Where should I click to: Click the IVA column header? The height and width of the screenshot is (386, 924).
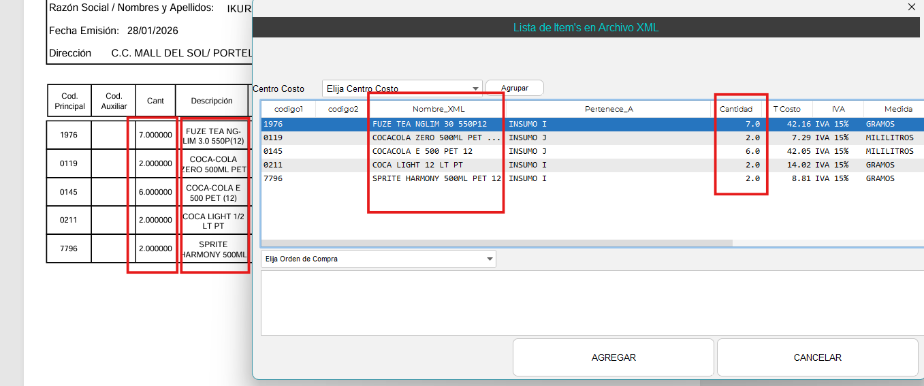pyautogui.click(x=838, y=109)
